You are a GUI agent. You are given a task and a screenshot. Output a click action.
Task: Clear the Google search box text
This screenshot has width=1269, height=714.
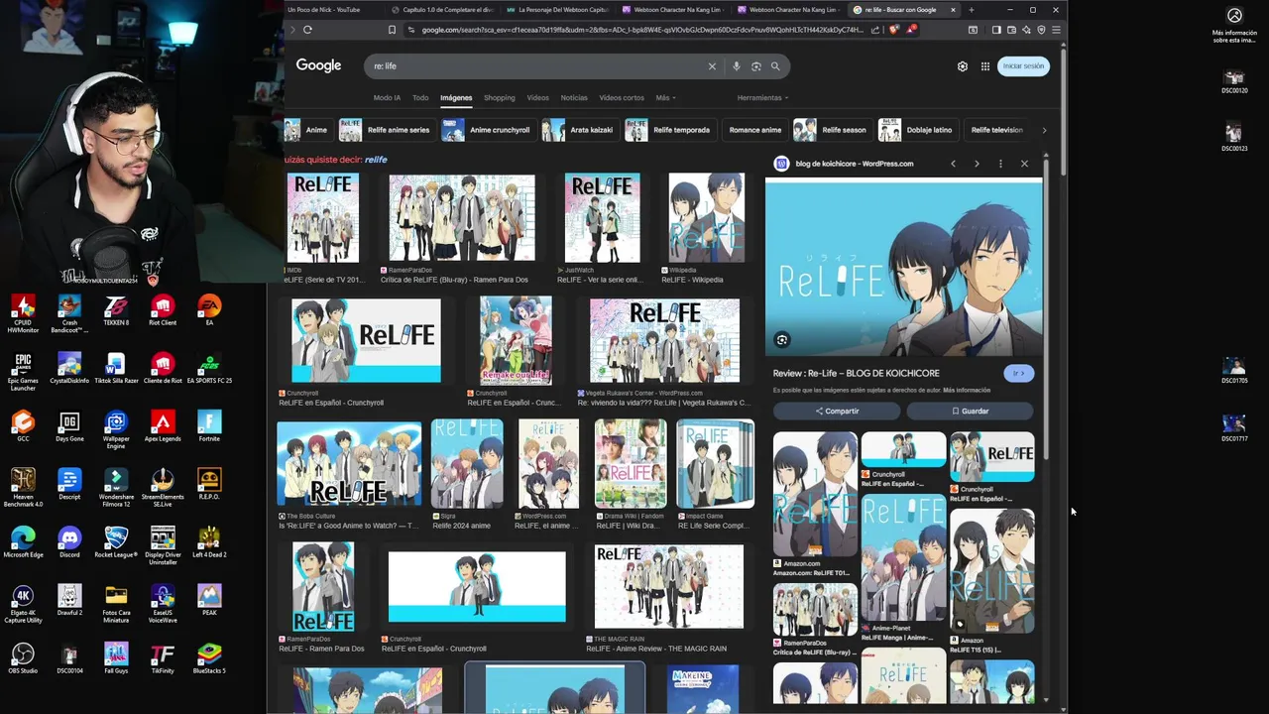click(x=711, y=66)
